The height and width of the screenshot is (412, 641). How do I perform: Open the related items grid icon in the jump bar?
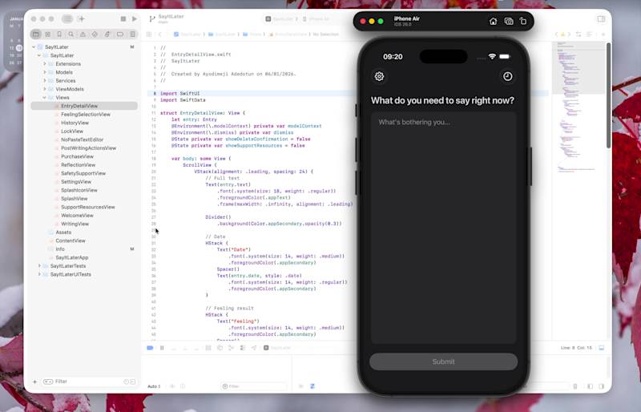tap(149, 34)
